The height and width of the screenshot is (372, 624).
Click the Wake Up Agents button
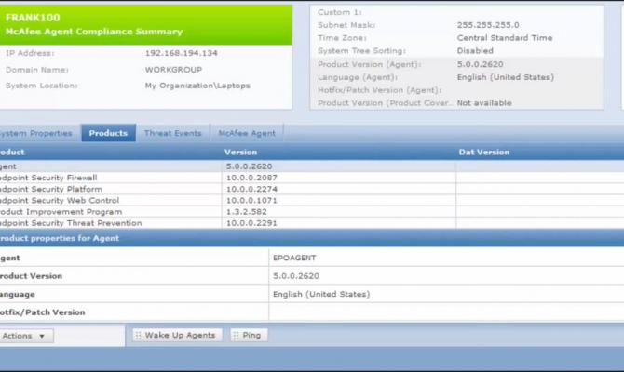(x=177, y=336)
